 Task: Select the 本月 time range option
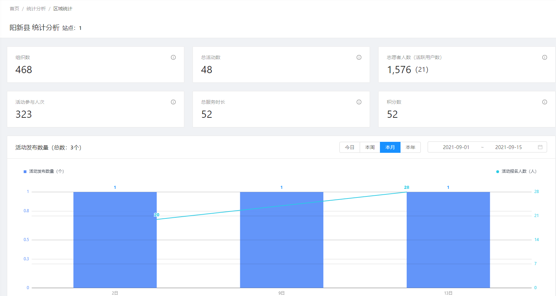click(x=390, y=147)
